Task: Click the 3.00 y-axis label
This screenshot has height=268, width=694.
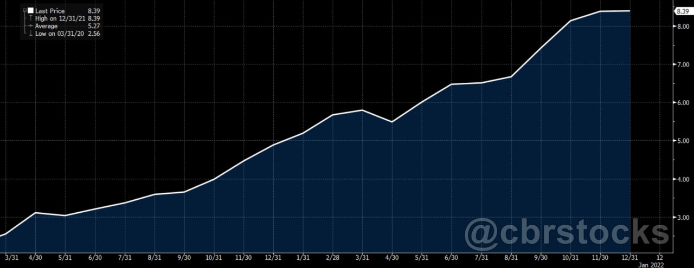Action: pos(682,218)
